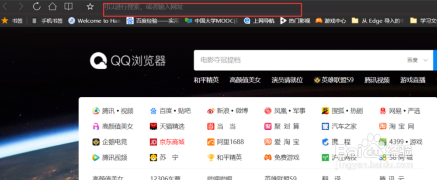The width and height of the screenshot is (437, 180).
Task: Click the 爱淘宝 site icon
Action: coord(268,142)
